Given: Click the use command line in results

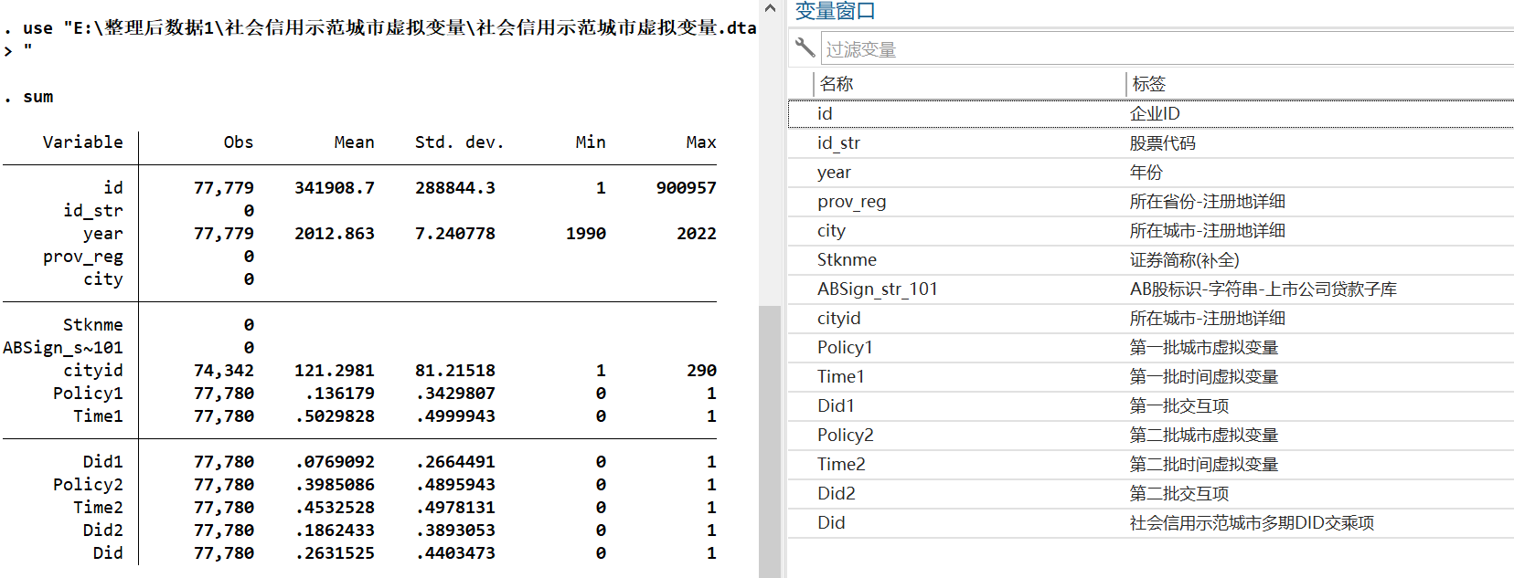Looking at the screenshot, I should click(380, 28).
